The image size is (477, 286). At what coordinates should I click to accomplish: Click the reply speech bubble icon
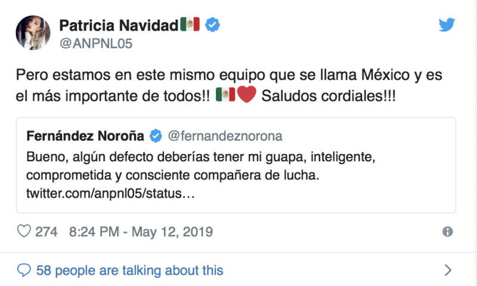coord(24,270)
